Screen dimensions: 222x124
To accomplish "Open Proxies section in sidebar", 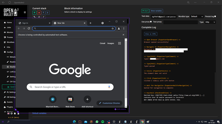I will pyautogui.click(x=8, y=37).
